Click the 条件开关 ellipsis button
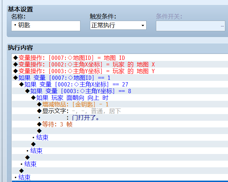Screen dimensions: 228x182 222,26
